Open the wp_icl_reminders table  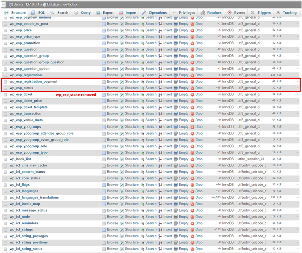[x=24, y=223]
